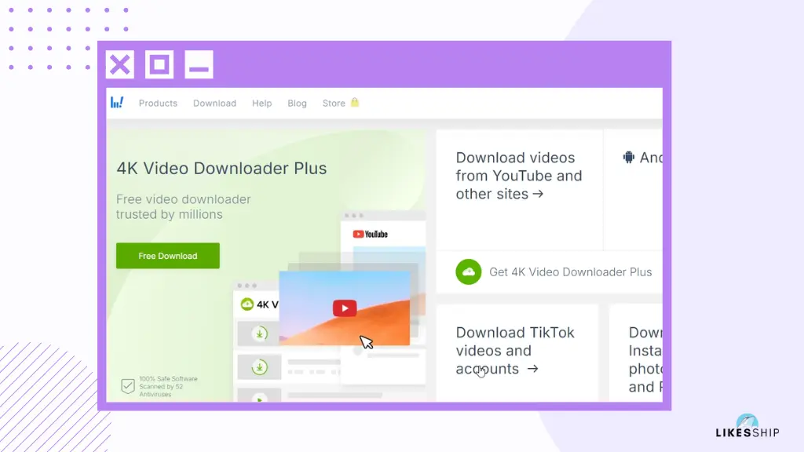Click the purple minimize bar icon

coord(199,64)
